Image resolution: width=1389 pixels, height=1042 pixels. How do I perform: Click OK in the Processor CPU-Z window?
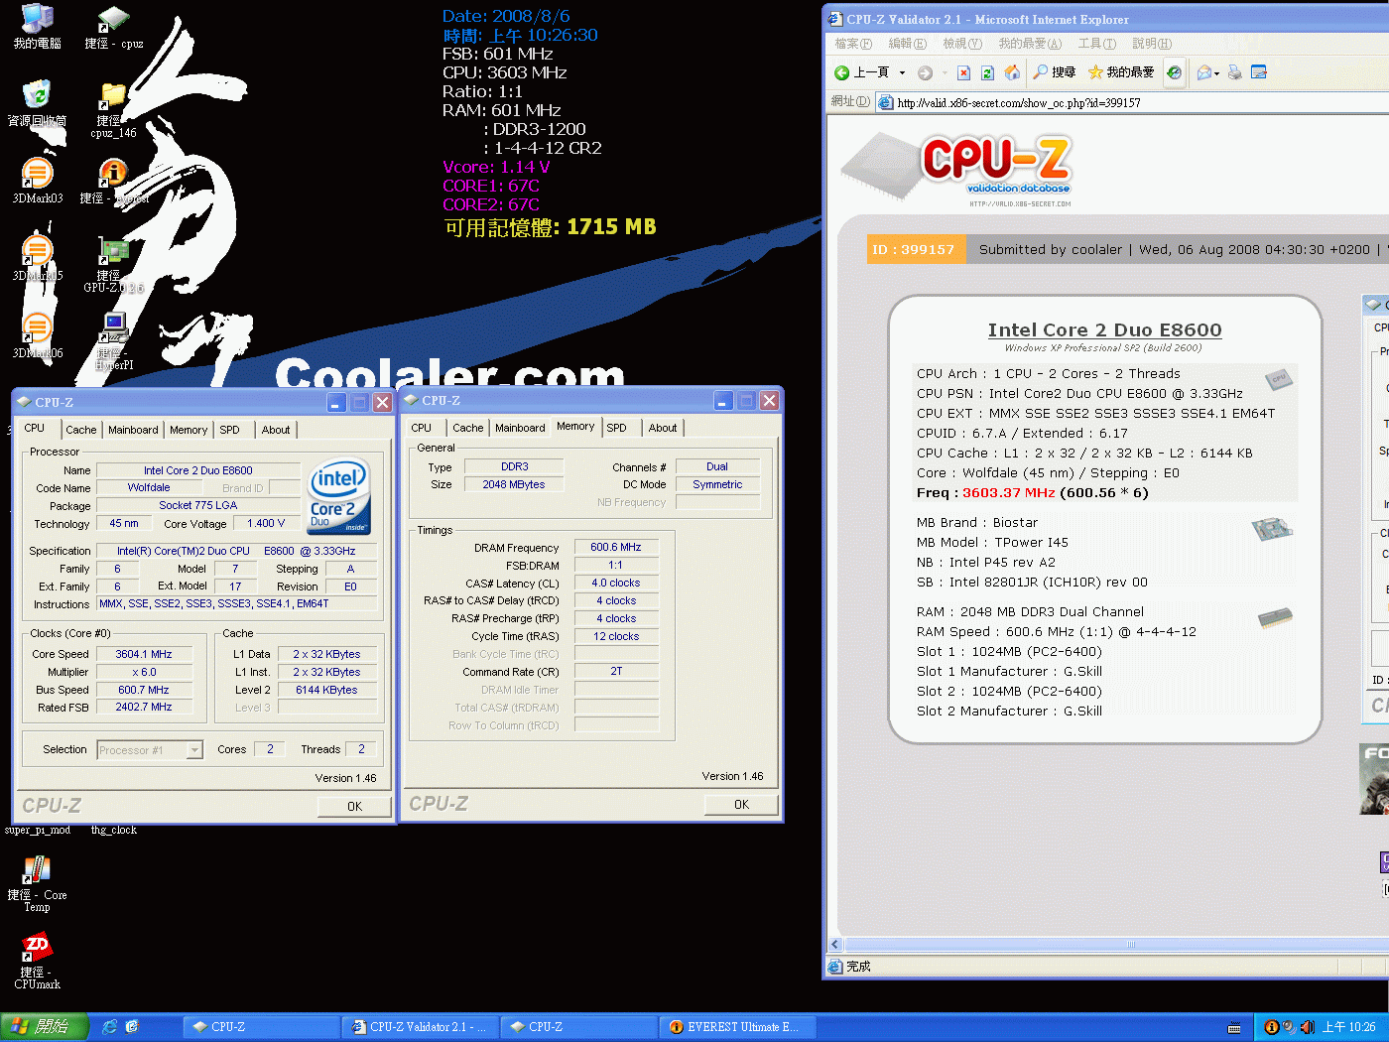coord(354,807)
